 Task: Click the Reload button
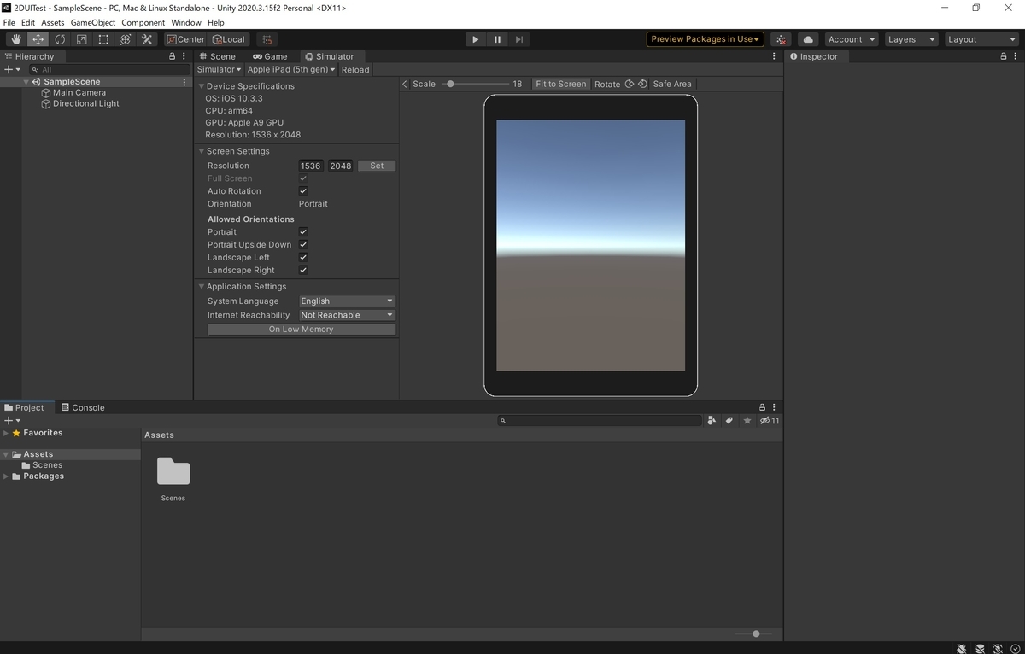(355, 69)
